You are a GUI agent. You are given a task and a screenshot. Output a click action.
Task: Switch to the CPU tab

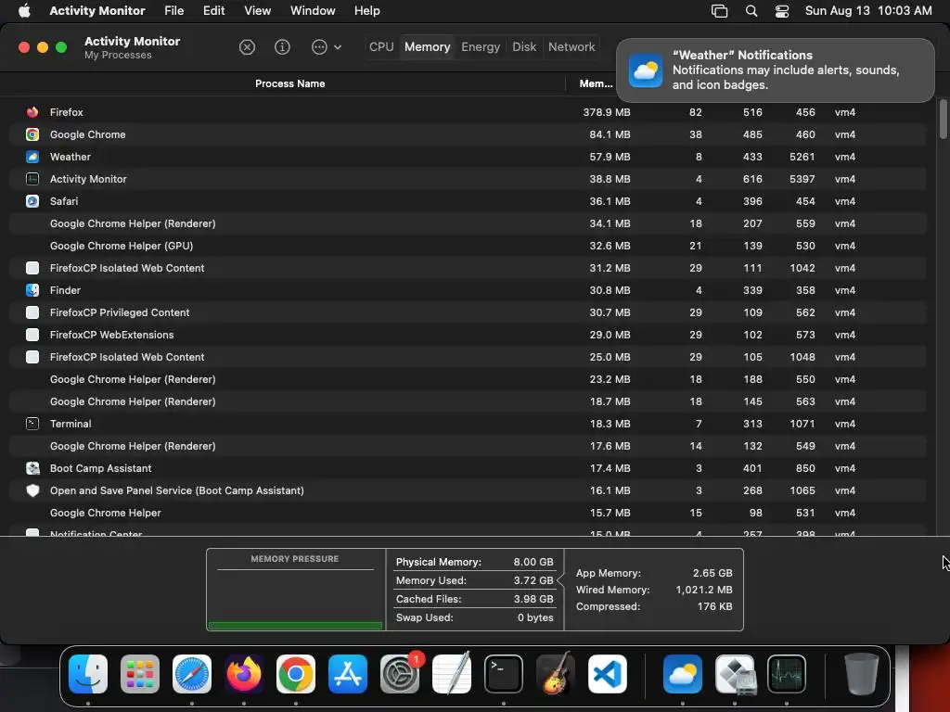click(381, 46)
